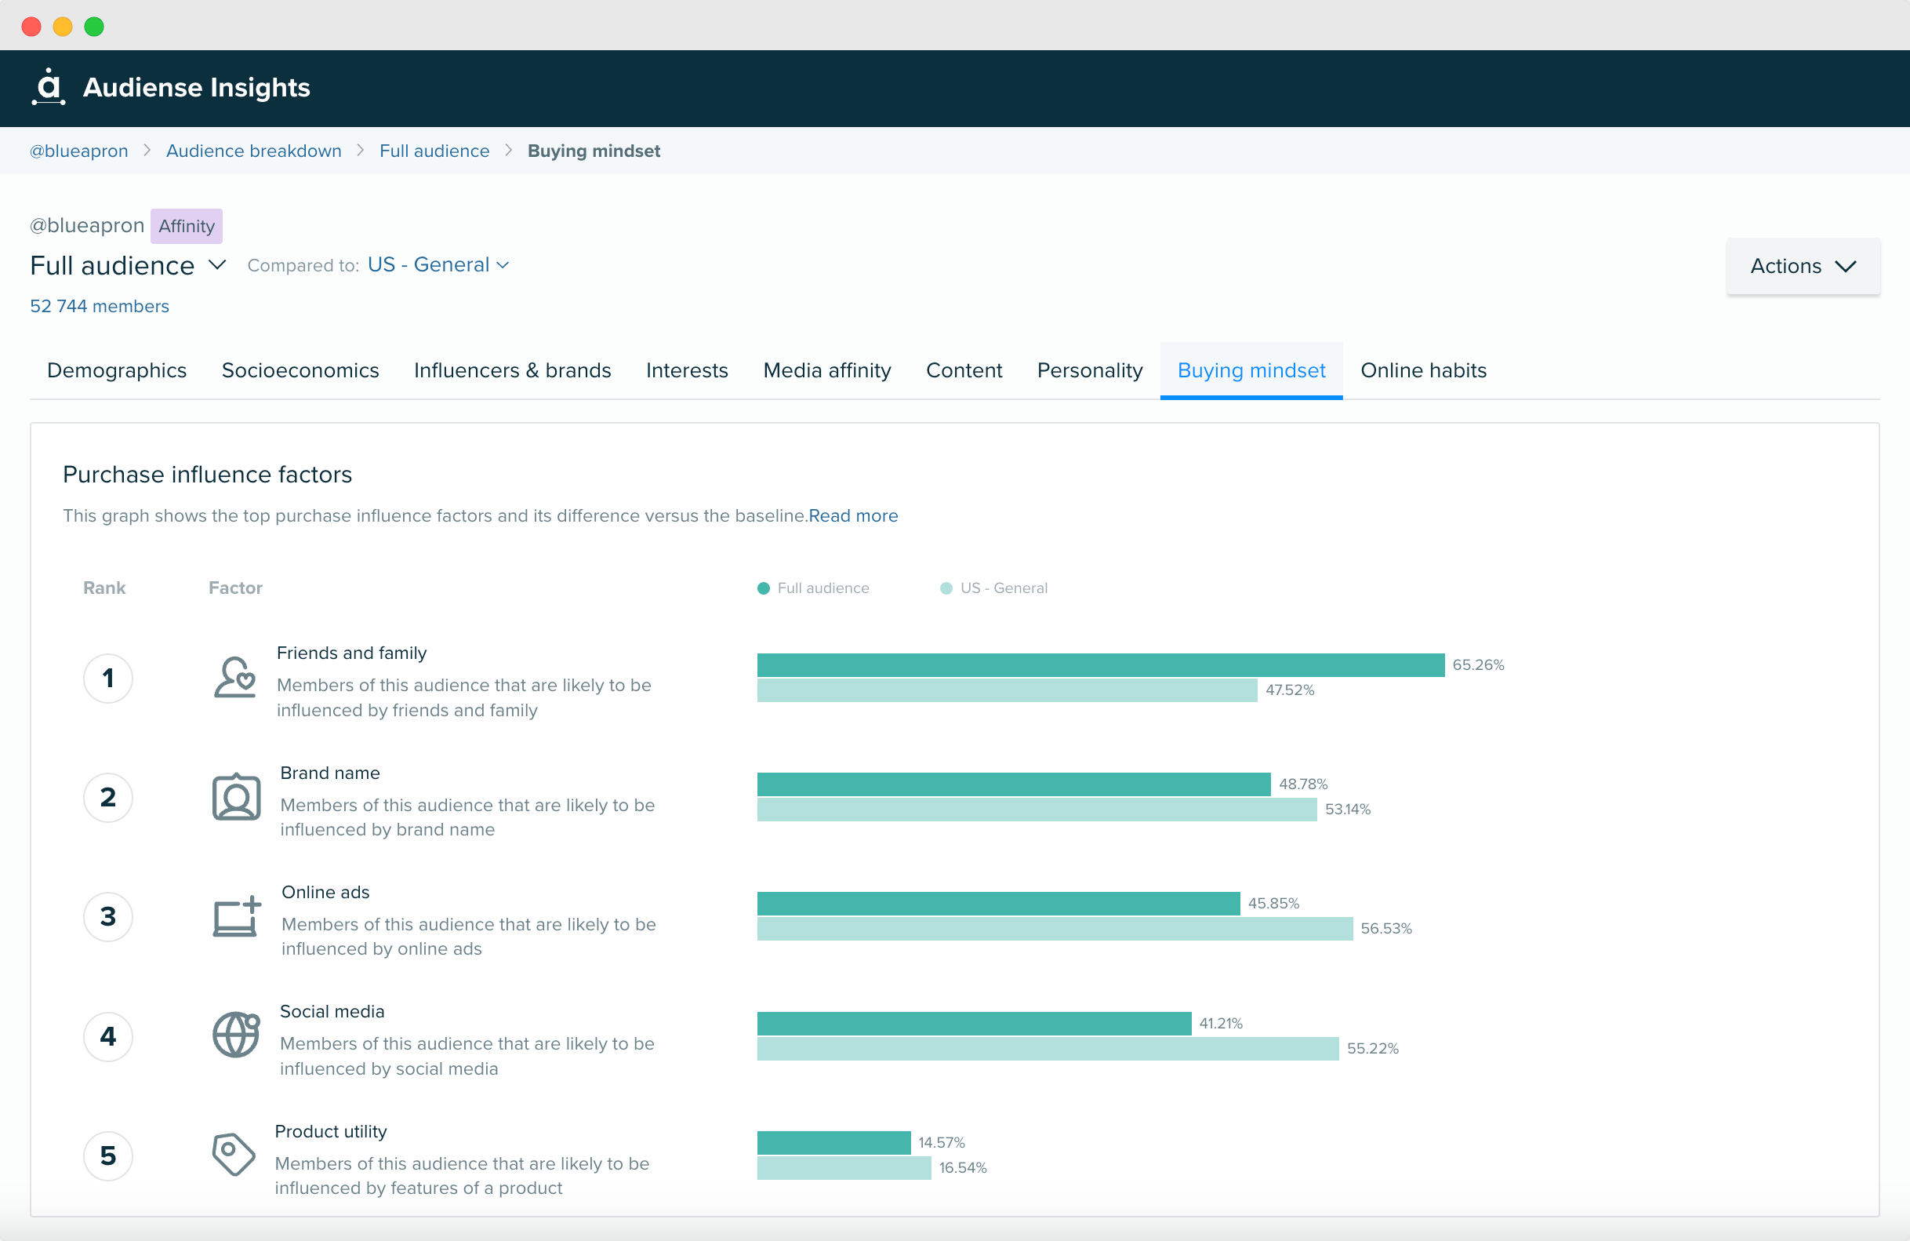The width and height of the screenshot is (1910, 1241).
Task: Switch to the Socioeconomics tab
Action: [x=300, y=371]
